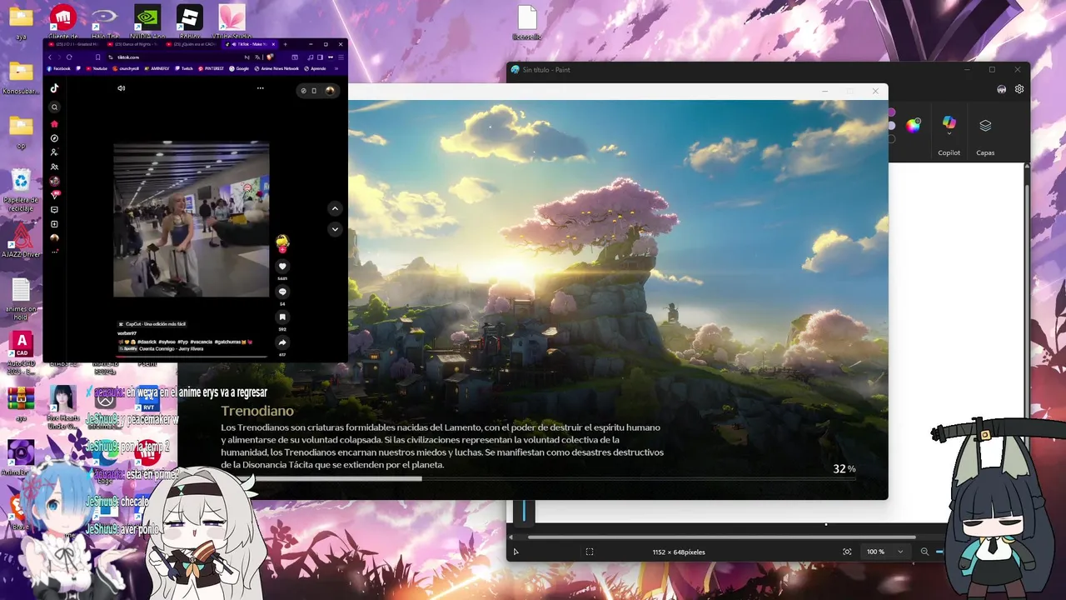This screenshot has width=1066, height=600.
Task: Click the bookmark page icon in address bar
Action: point(97,57)
